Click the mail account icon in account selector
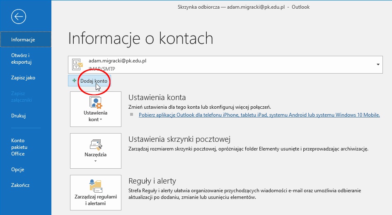Screen dimensions: 392x215 (x=77, y=64)
